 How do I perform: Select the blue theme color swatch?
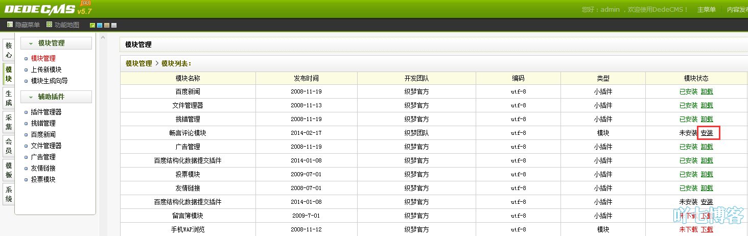click(100, 25)
